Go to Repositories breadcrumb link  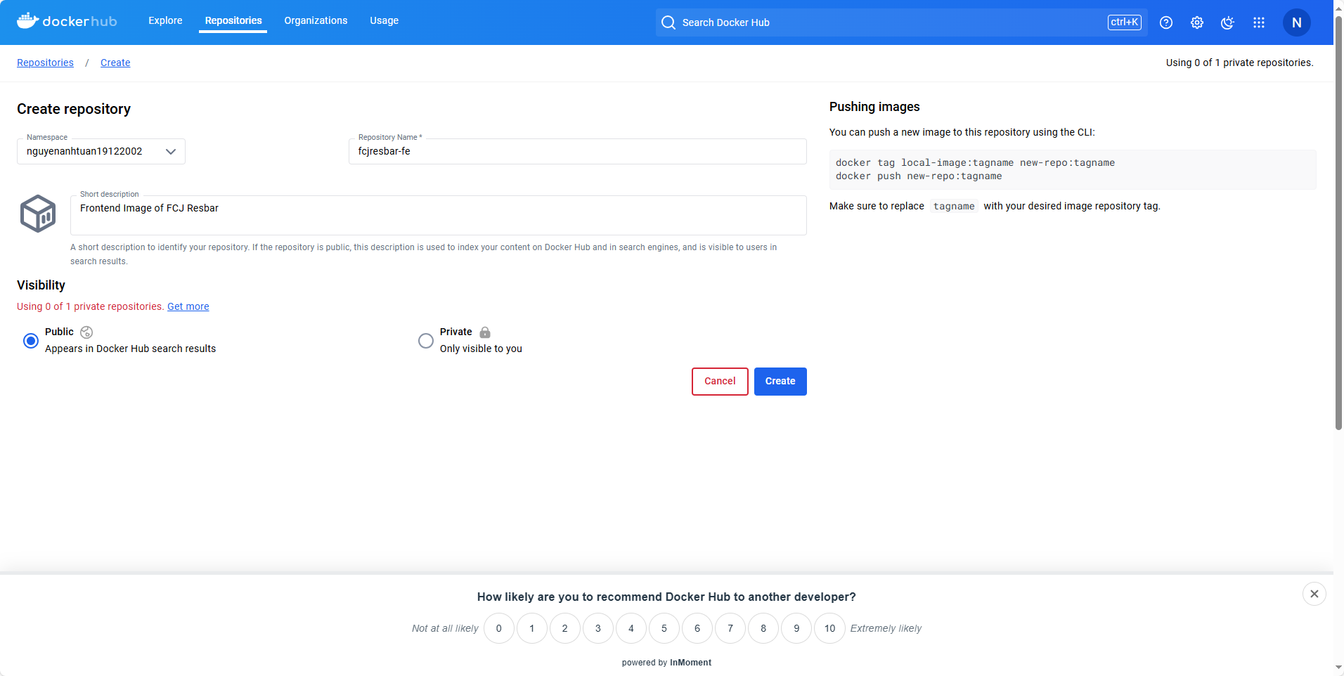pyautogui.click(x=45, y=63)
